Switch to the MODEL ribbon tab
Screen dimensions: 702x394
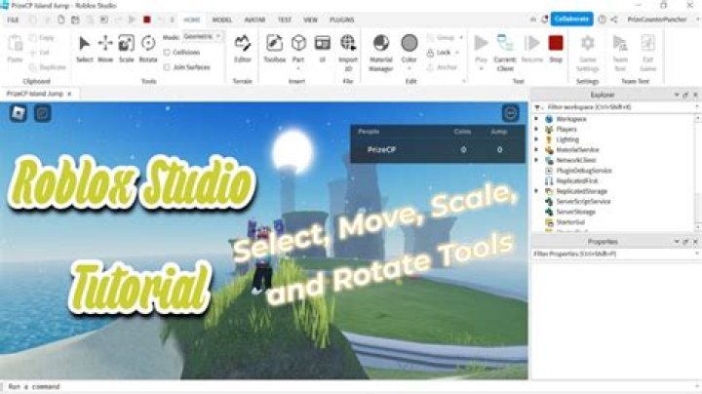(x=222, y=19)
